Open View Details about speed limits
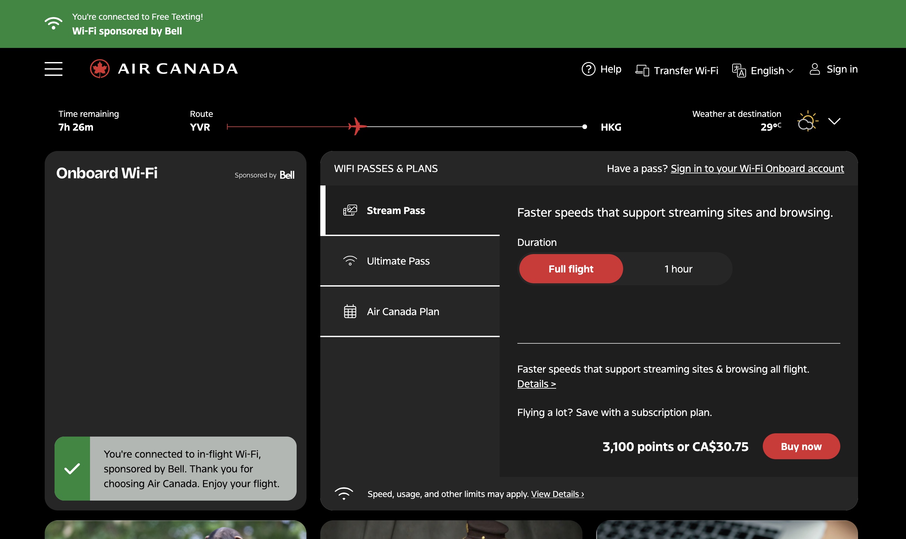Image resolution: width=906 pixels, height=539 pixels. pos(557,494)
